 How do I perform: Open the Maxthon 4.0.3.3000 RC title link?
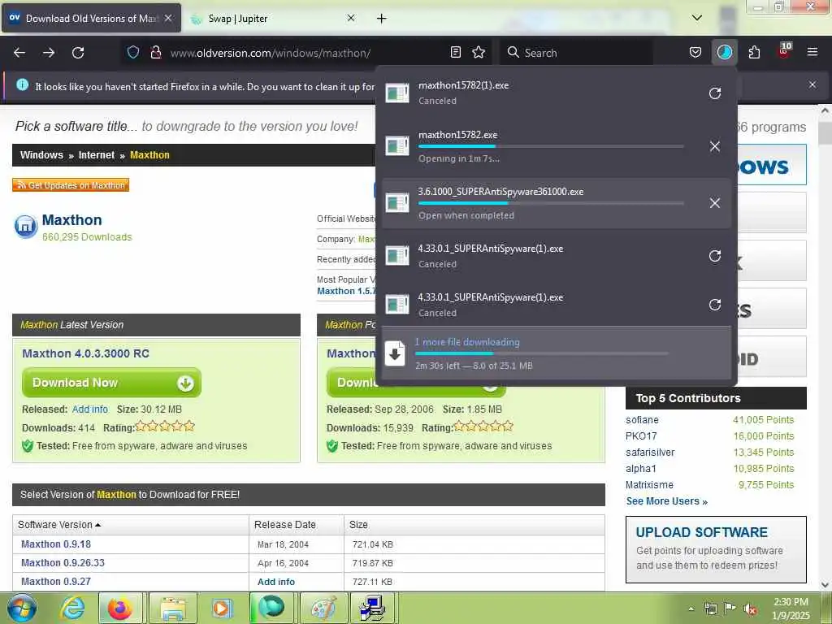[x=85, y=353]
